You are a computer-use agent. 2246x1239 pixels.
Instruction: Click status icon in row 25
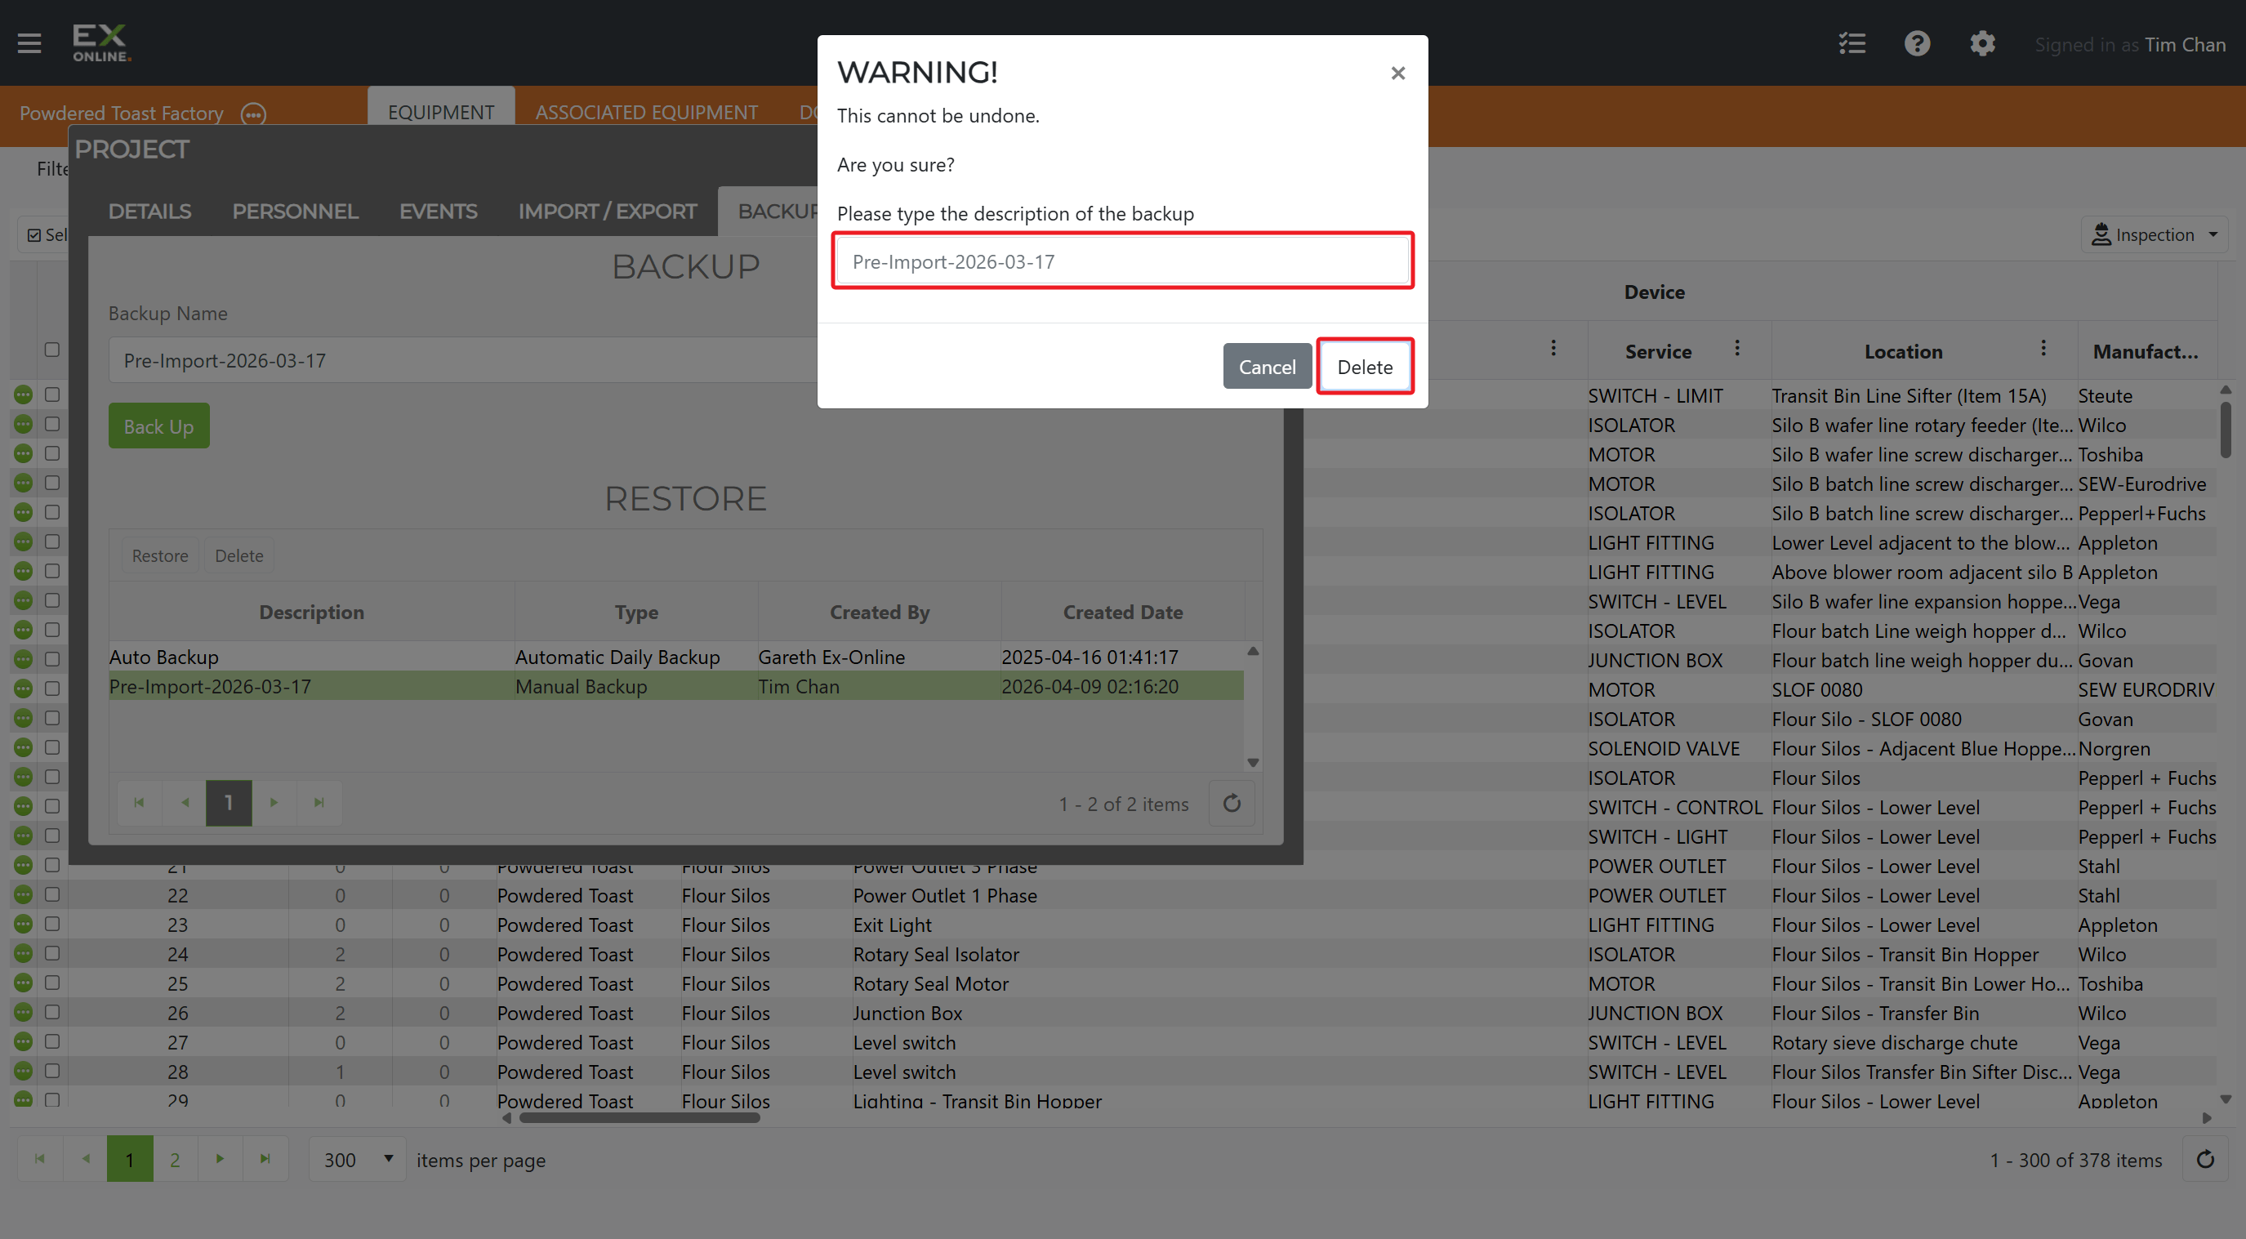24,983
